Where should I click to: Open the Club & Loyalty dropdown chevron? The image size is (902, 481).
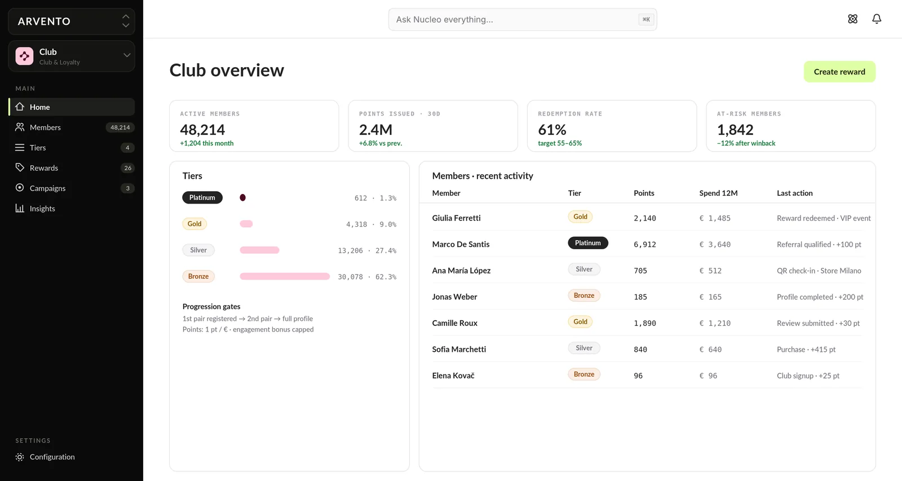127,55
